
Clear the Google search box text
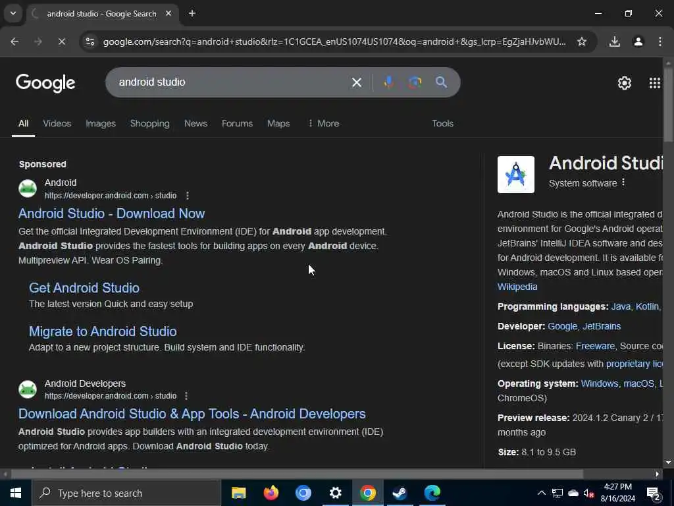[x=356, y=82]
